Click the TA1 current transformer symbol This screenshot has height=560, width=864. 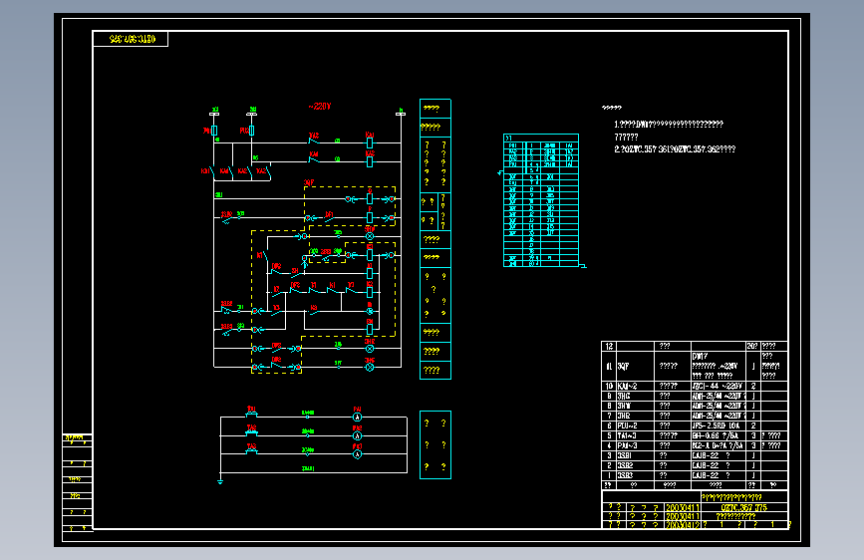coord(251,414)
